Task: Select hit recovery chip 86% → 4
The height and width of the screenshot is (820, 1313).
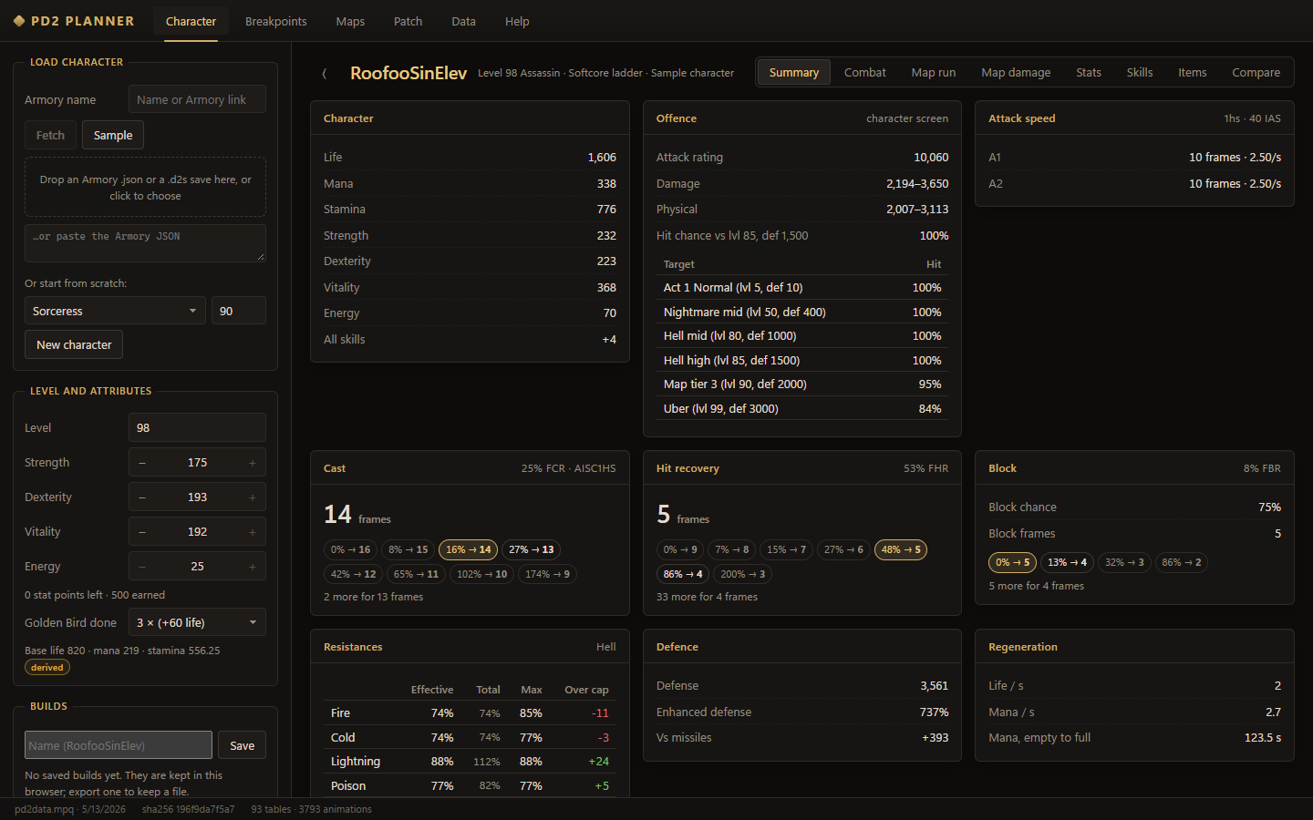Action: pos(684,574)
